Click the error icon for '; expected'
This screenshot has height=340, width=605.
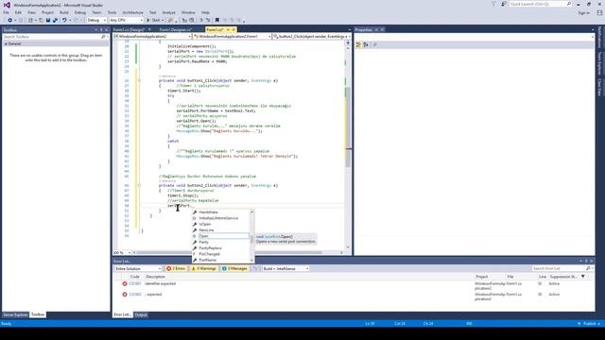pos(125,294)
